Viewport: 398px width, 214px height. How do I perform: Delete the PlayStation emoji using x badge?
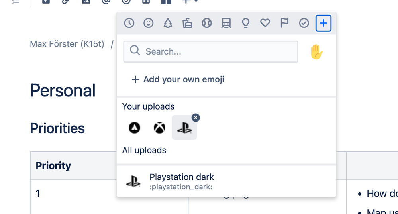[x=196, y=118]
